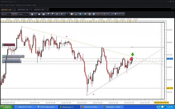Image resolution: width=175 pixels, height=109 pixels.
Task: Click the second camera-like toolbar icon
Action: pos(43,14)
